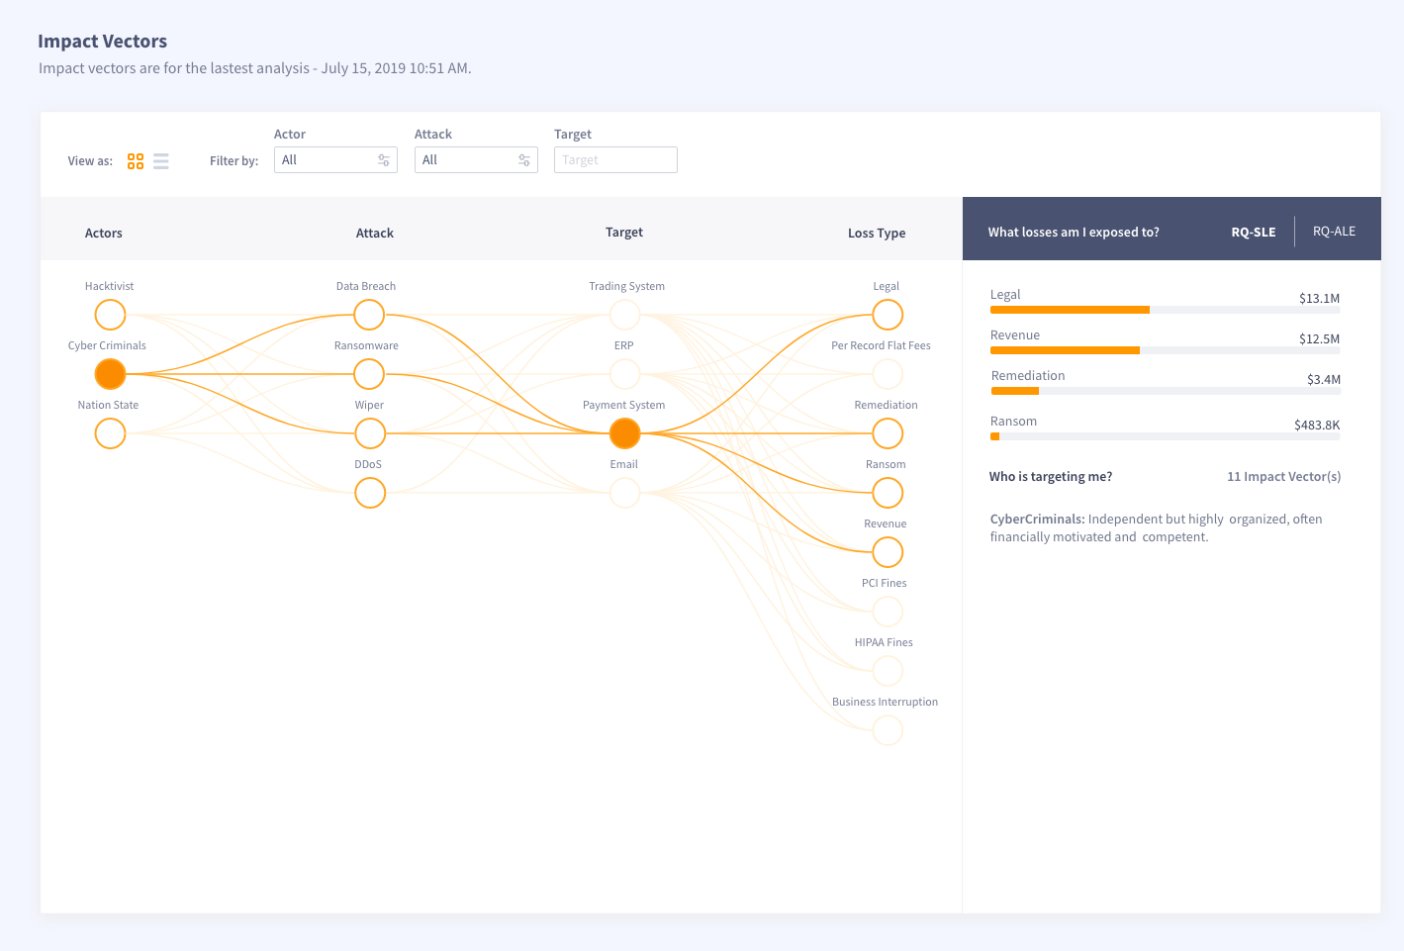Viewport: 1404px width, 951px height.
Task: Click the 11 Impact Vector(s) link
Action: tap(1283, 477)
